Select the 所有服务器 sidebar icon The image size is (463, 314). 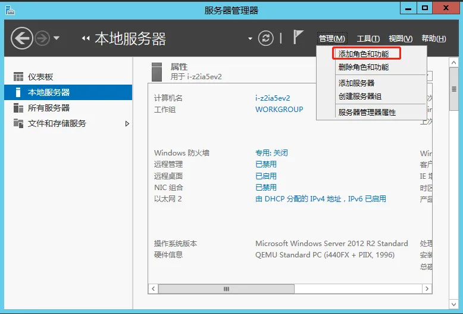click(18, 108)
